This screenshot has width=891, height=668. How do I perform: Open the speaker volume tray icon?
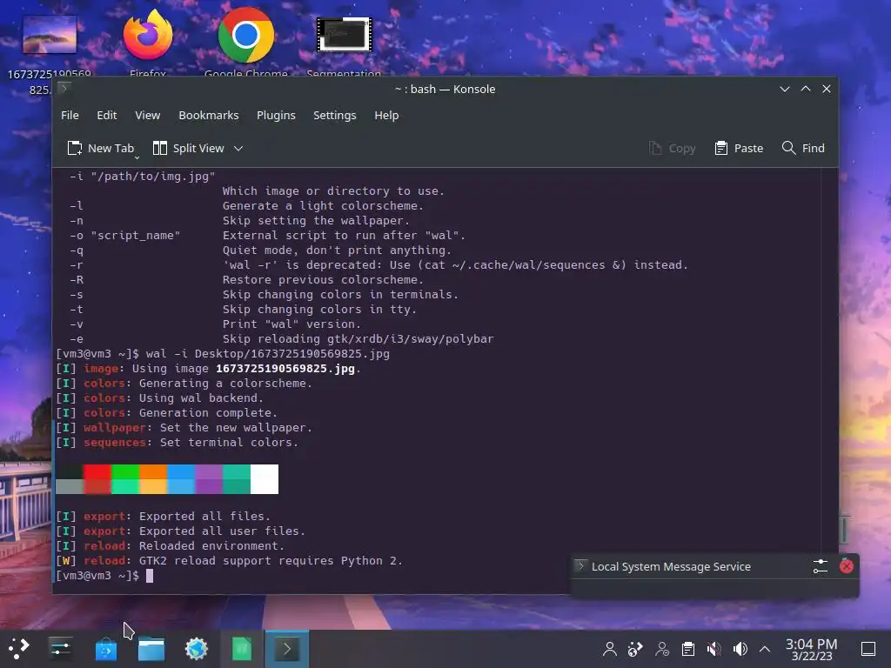pyautogui.click(x=740, y=649)
